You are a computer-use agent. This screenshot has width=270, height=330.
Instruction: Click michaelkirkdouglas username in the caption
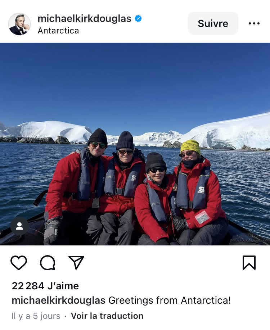(59, 300)
